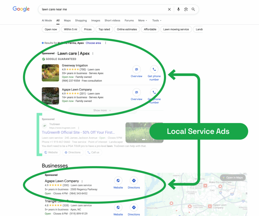Image resolution: width=259 pixels, height=216 pixels.
Task: Enable the Open now filter
Action: point(51,29)
